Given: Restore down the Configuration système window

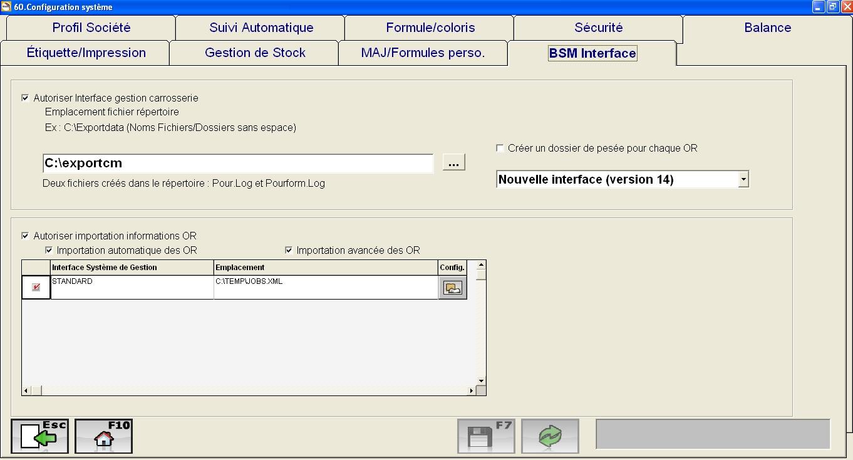Looking at the screenshot, I should pos(832,7).
